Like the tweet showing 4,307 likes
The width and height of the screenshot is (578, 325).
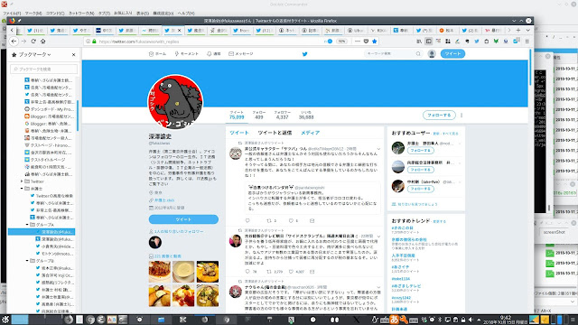[x=291, y=272]
